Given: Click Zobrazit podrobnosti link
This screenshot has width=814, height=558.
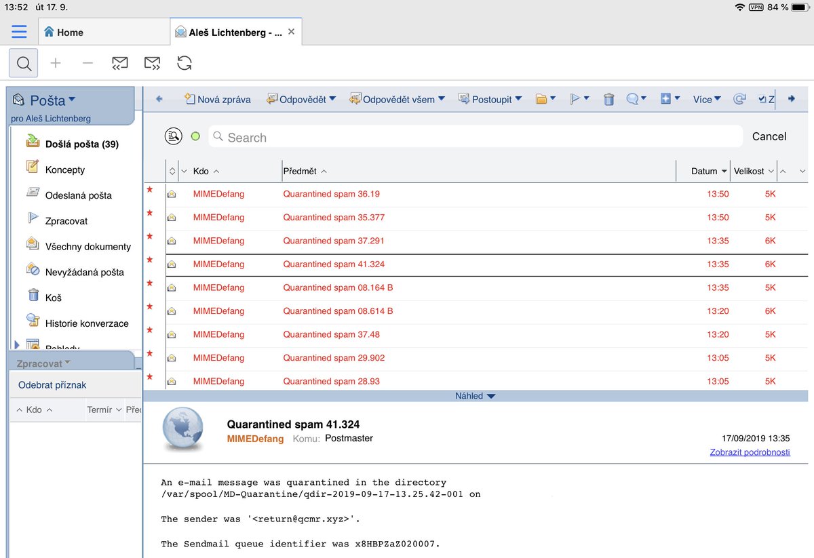Looking at the screenshot, I should click(x=750, y=452).
